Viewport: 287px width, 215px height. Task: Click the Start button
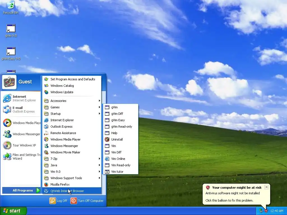click(x=13, y=211)
